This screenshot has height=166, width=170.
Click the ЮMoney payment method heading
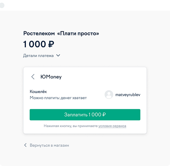coord(51,77)
